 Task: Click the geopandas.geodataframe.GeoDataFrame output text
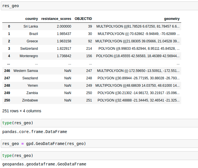click(44, 164)
